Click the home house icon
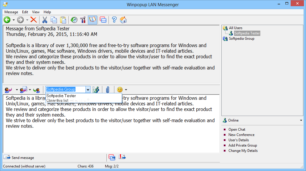 pyautogui.click(x=123, y=20)
